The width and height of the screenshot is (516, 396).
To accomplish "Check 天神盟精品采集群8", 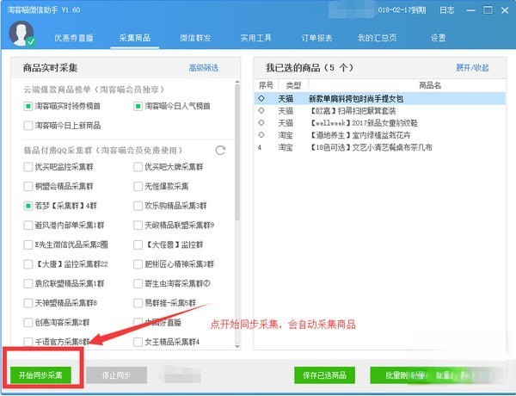I will click(28, 303).
